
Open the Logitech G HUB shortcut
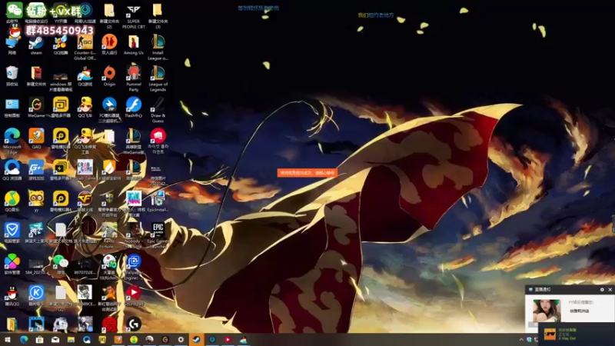click(x=133, y=324)
